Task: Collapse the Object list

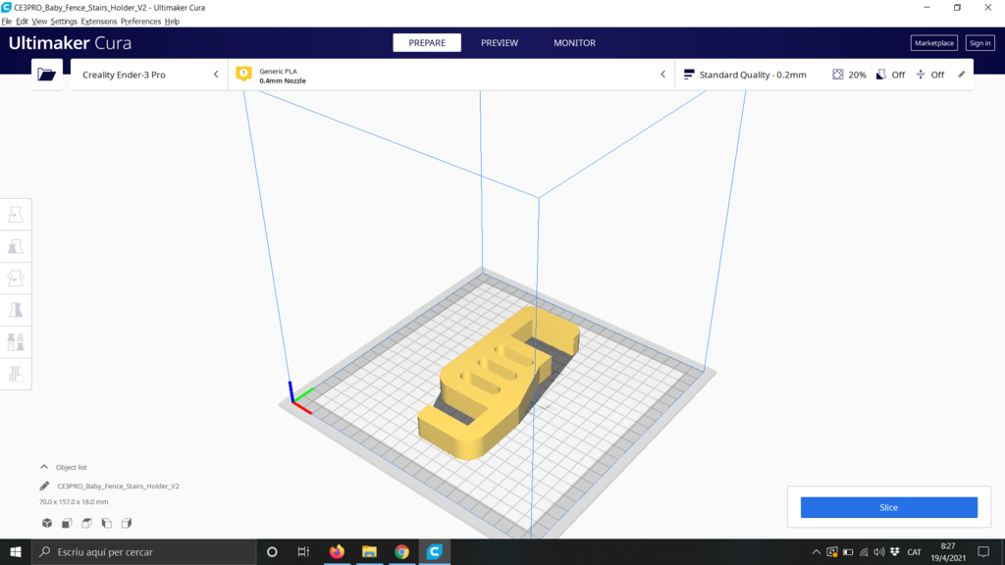Action: 44,467
